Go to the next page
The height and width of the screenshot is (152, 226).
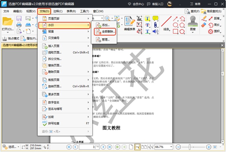(103, 147)
